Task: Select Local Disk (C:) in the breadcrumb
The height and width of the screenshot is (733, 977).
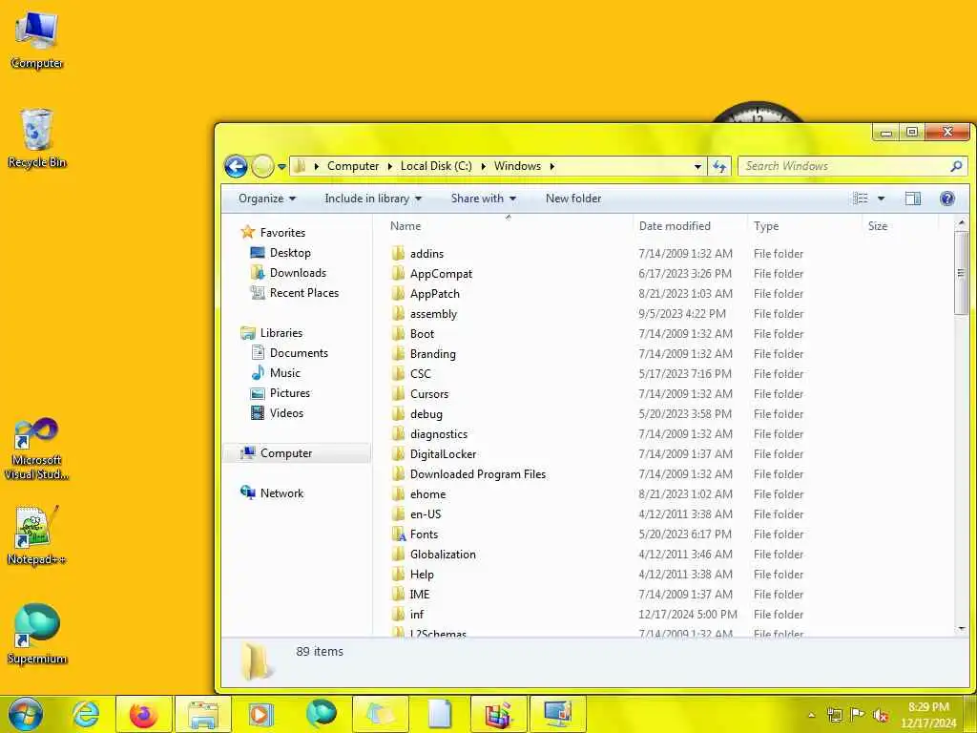Action: pos(436,166)
